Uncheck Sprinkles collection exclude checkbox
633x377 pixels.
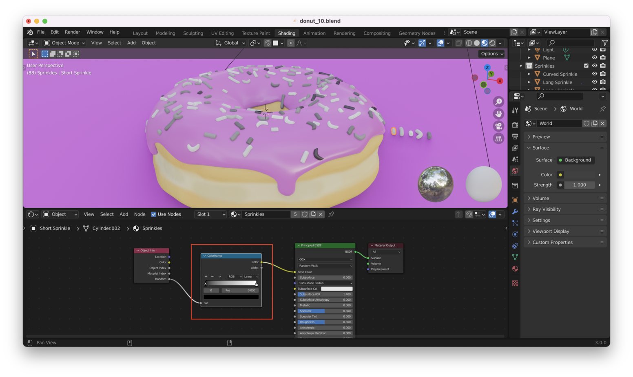point(586,66)
